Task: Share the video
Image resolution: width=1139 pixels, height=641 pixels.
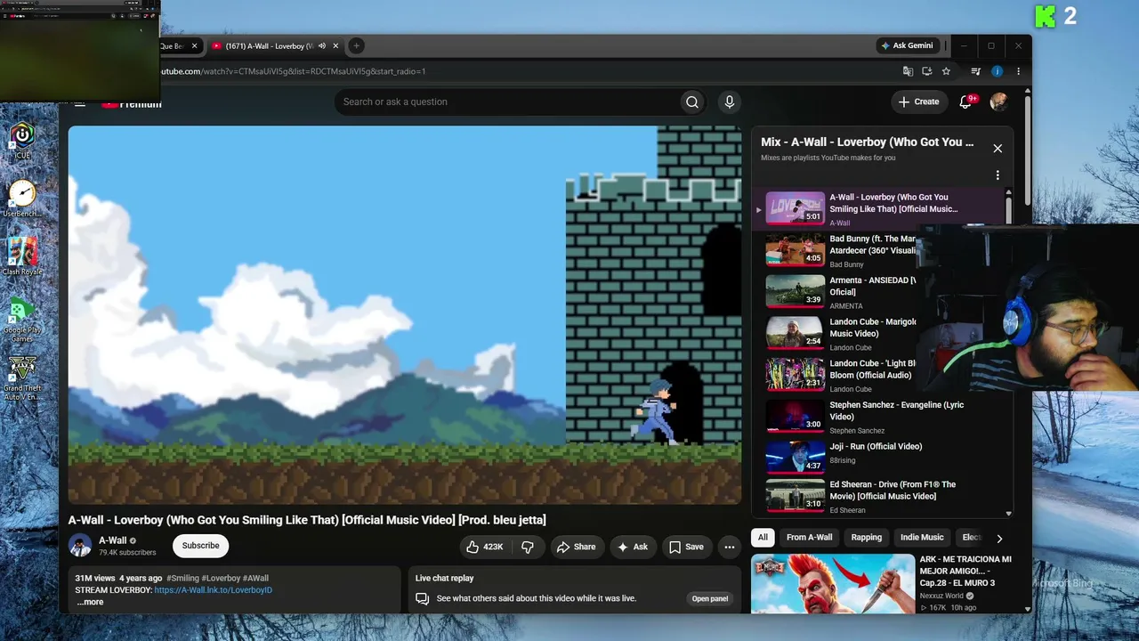Action: click(x=577, y=548)
